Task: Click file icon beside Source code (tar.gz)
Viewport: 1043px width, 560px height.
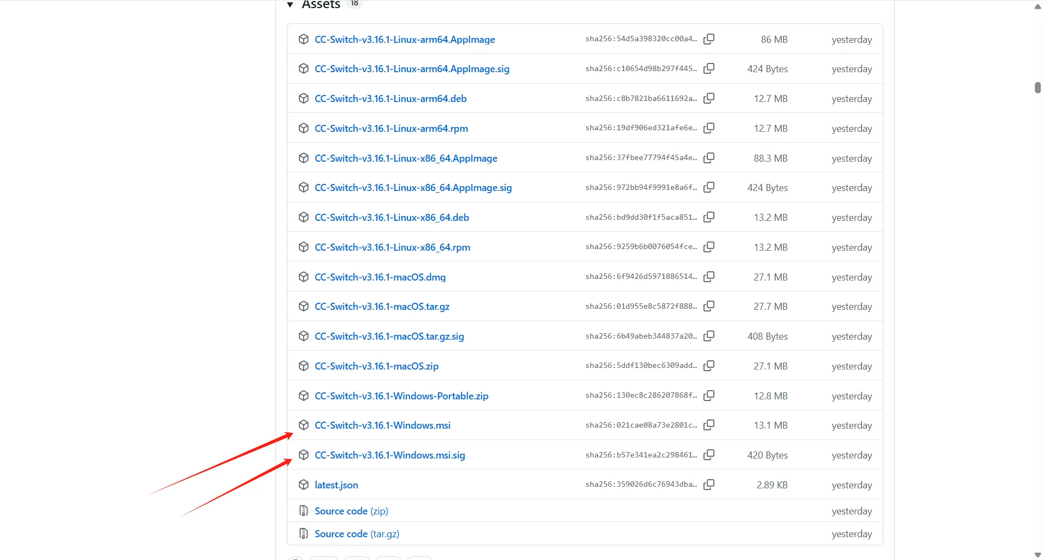Action: coord(304,533)
